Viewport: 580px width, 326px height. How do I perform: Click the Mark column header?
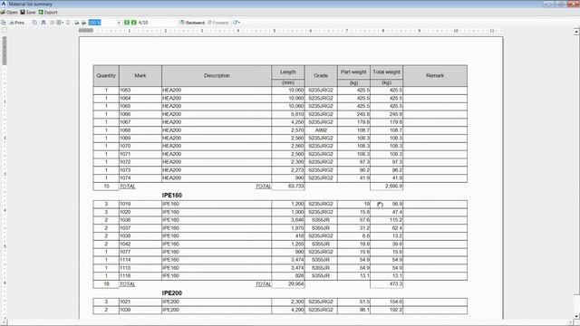tap(140, 75)
